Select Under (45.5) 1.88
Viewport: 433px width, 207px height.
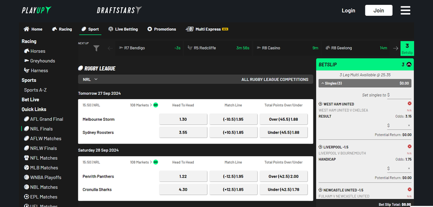(284, 132)
